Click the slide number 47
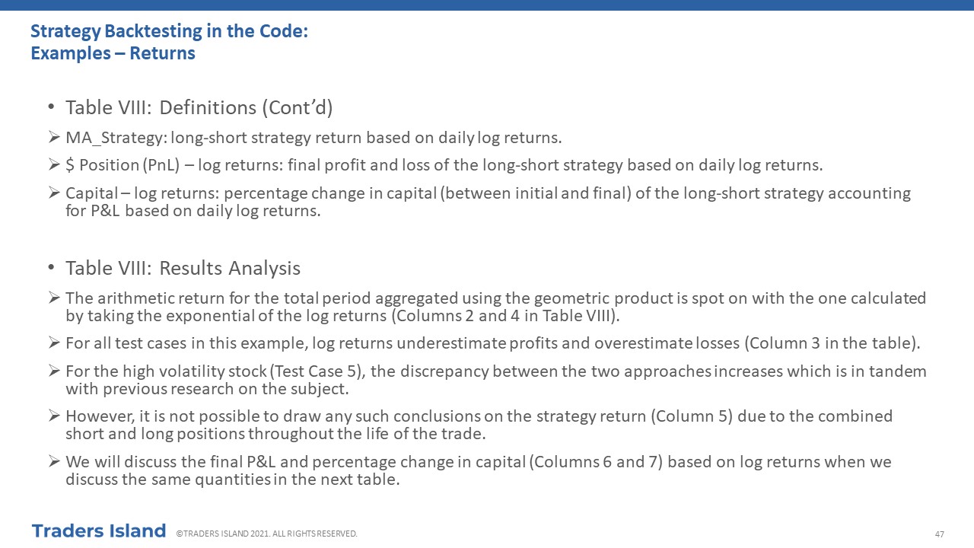 point(939,534)
